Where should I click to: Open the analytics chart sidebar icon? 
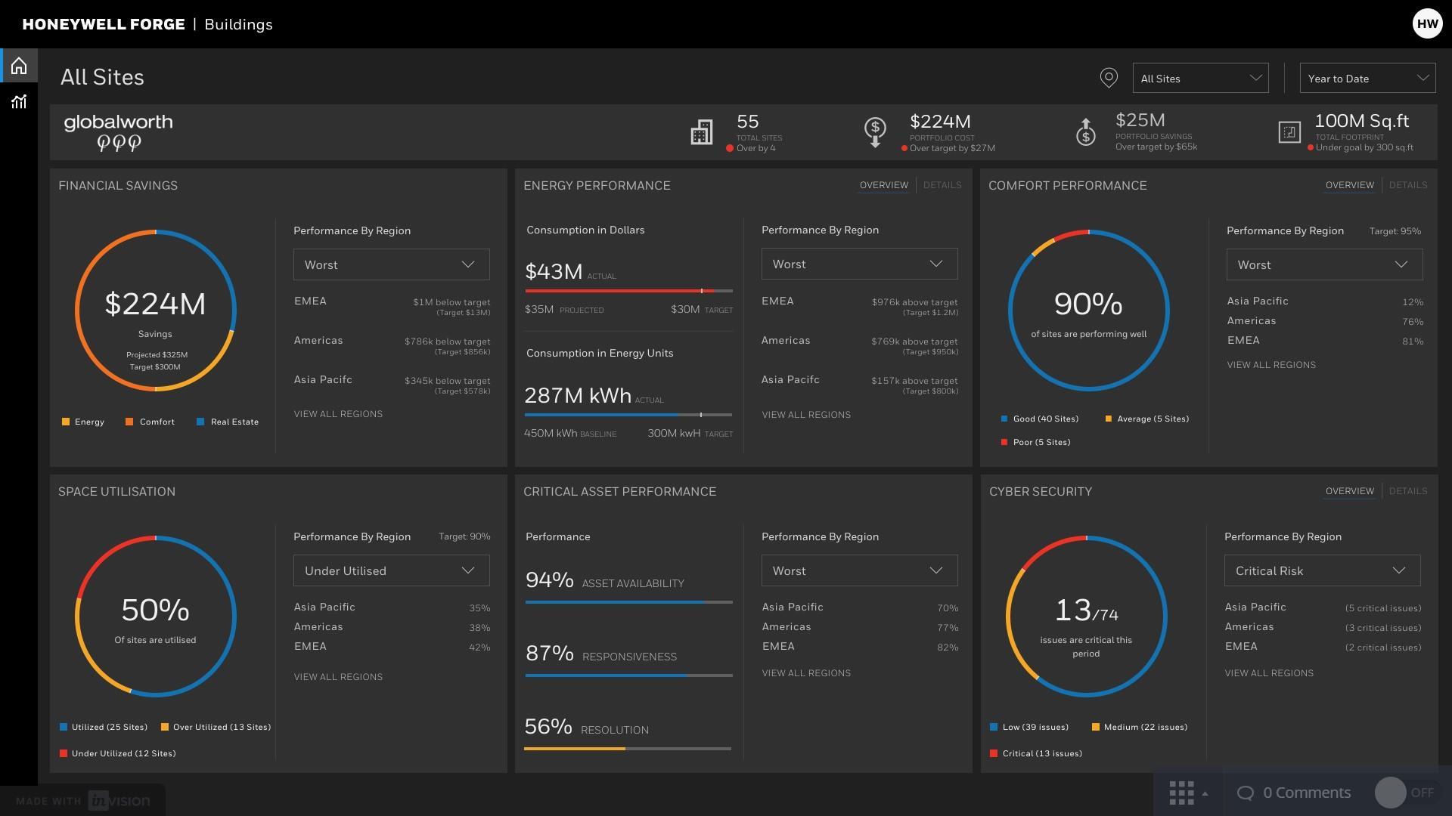pos(19,102)
